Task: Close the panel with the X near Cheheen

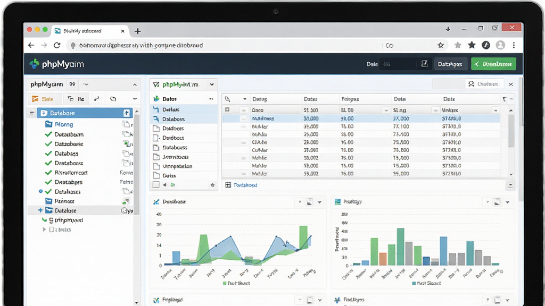Action: [511, 84]
